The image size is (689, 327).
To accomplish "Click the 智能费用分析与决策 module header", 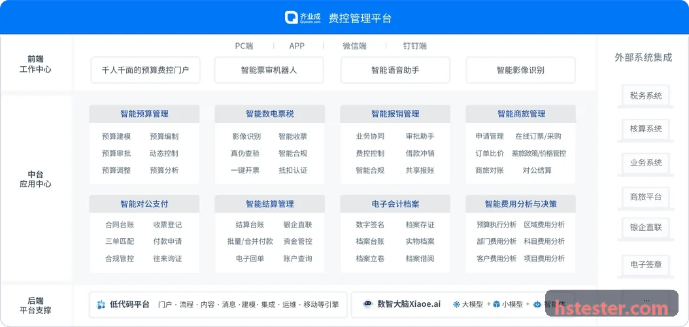I will click(x=521, y=204).
